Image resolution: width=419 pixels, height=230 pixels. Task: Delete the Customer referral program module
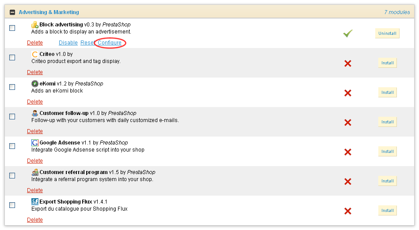point(35,190)
